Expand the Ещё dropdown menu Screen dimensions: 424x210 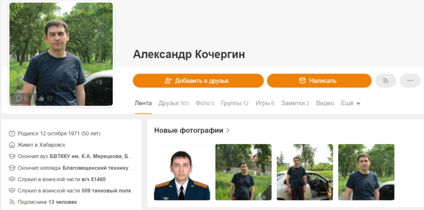pyautogui.click(x=350, y=103)
